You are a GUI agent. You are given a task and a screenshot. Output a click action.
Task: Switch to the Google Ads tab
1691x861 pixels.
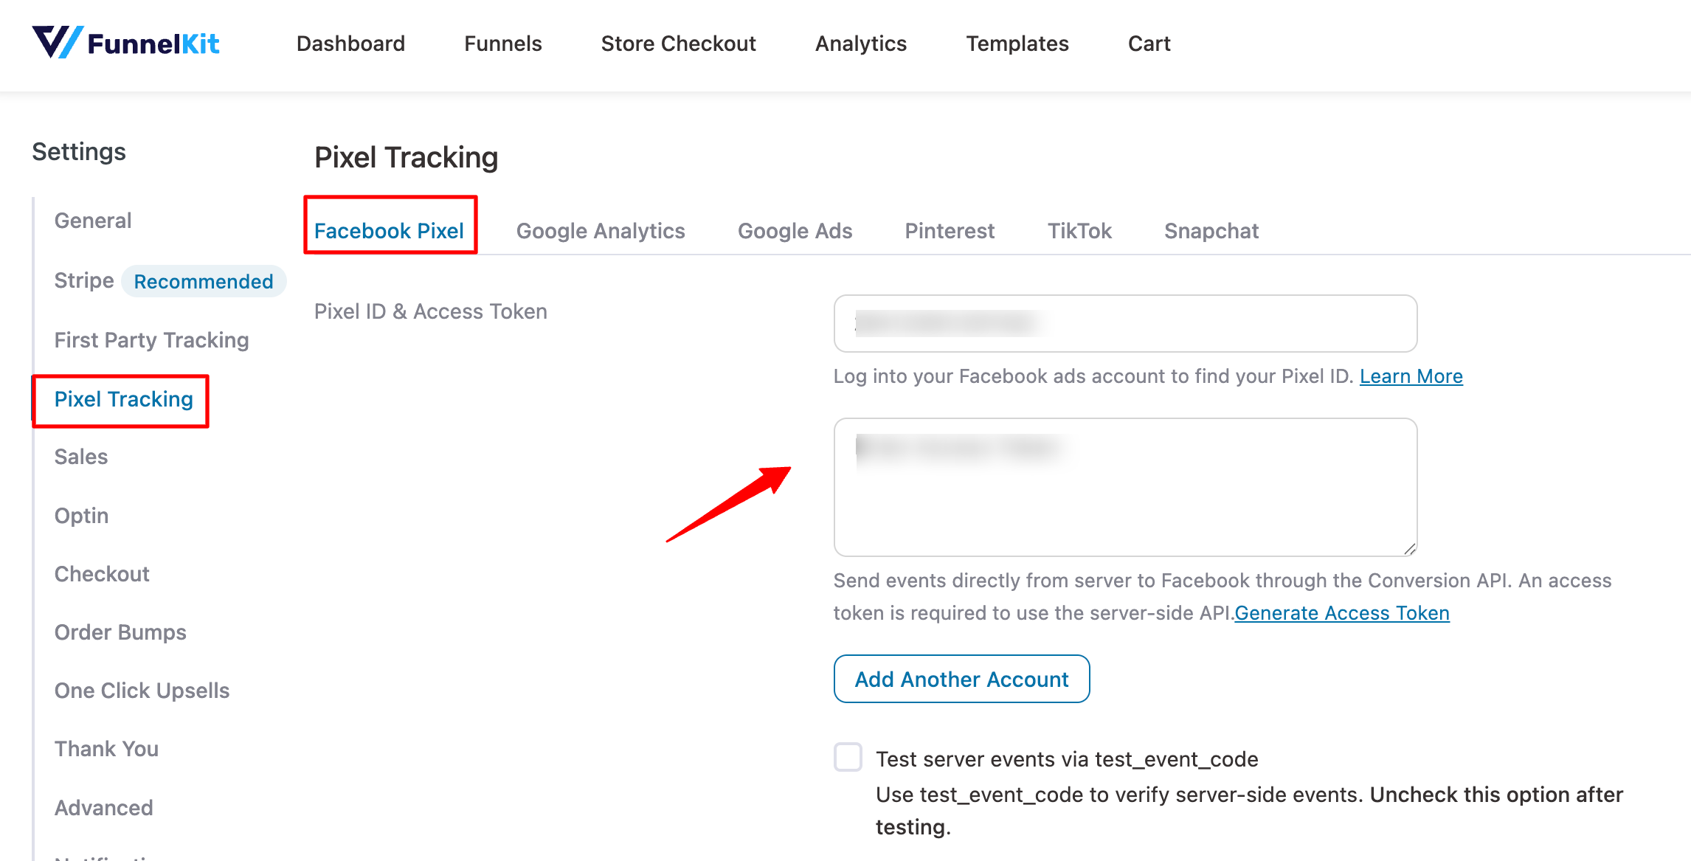pos(795,231)
